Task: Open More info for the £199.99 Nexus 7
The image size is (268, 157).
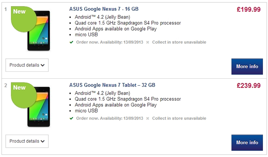Action: pos(247,66)
